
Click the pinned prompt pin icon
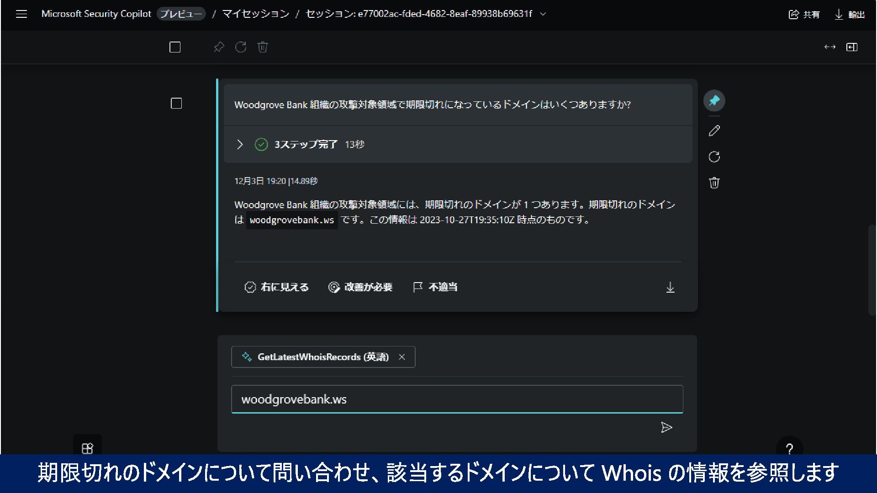click(x=714, y=101)
